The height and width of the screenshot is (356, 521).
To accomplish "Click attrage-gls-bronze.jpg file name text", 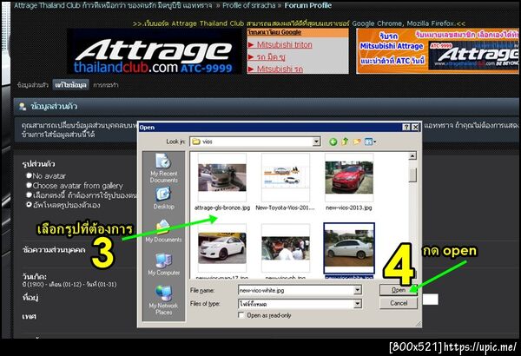I will point(222,208).
